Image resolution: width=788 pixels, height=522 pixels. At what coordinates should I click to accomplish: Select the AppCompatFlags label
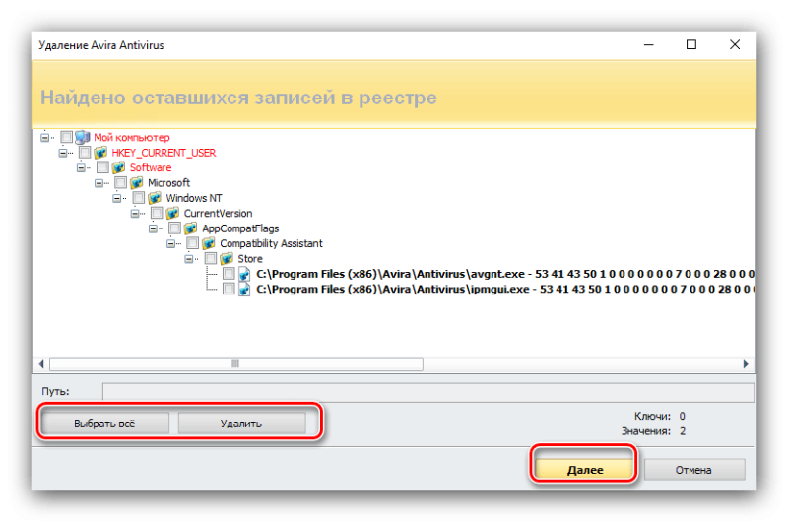click(240, 228)
